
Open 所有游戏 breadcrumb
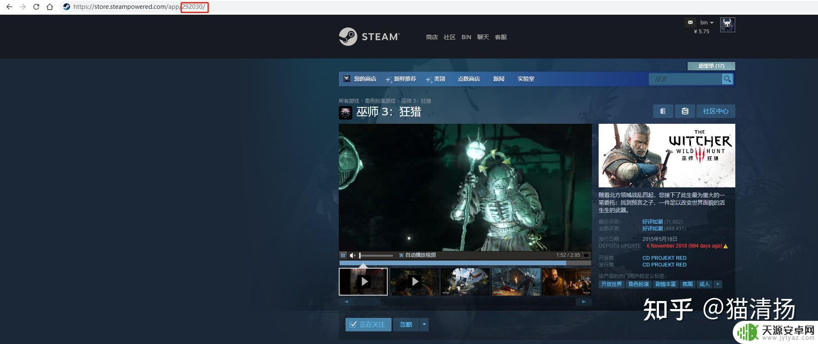click(348, 101)
